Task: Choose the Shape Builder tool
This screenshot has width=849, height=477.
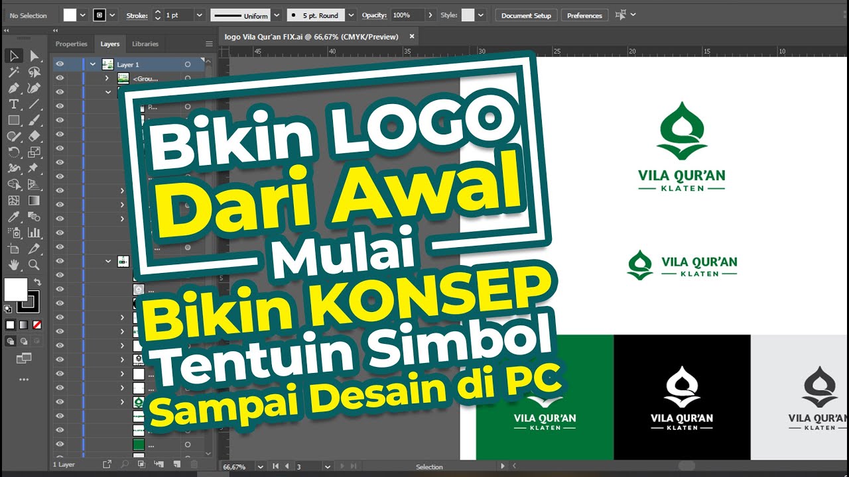Action: tap(13, 184)
